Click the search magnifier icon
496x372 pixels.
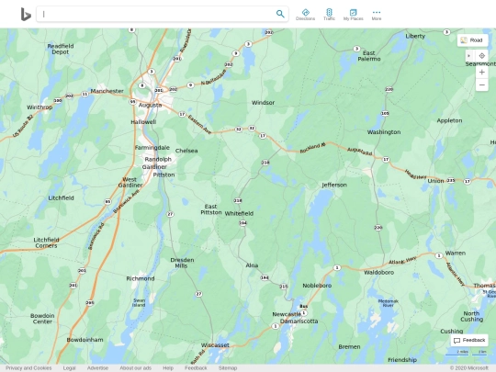coord(280,14)
